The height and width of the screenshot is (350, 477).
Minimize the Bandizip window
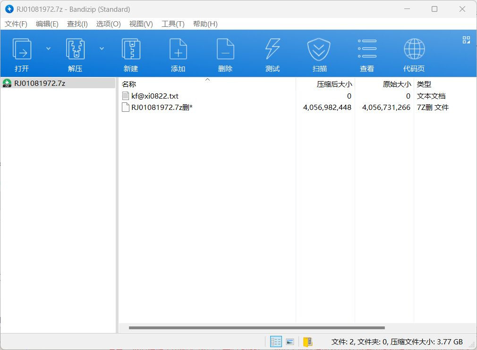coord(407,9)
